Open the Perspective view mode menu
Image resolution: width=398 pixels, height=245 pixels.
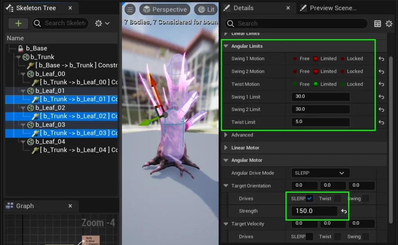[x=164, y=10]
